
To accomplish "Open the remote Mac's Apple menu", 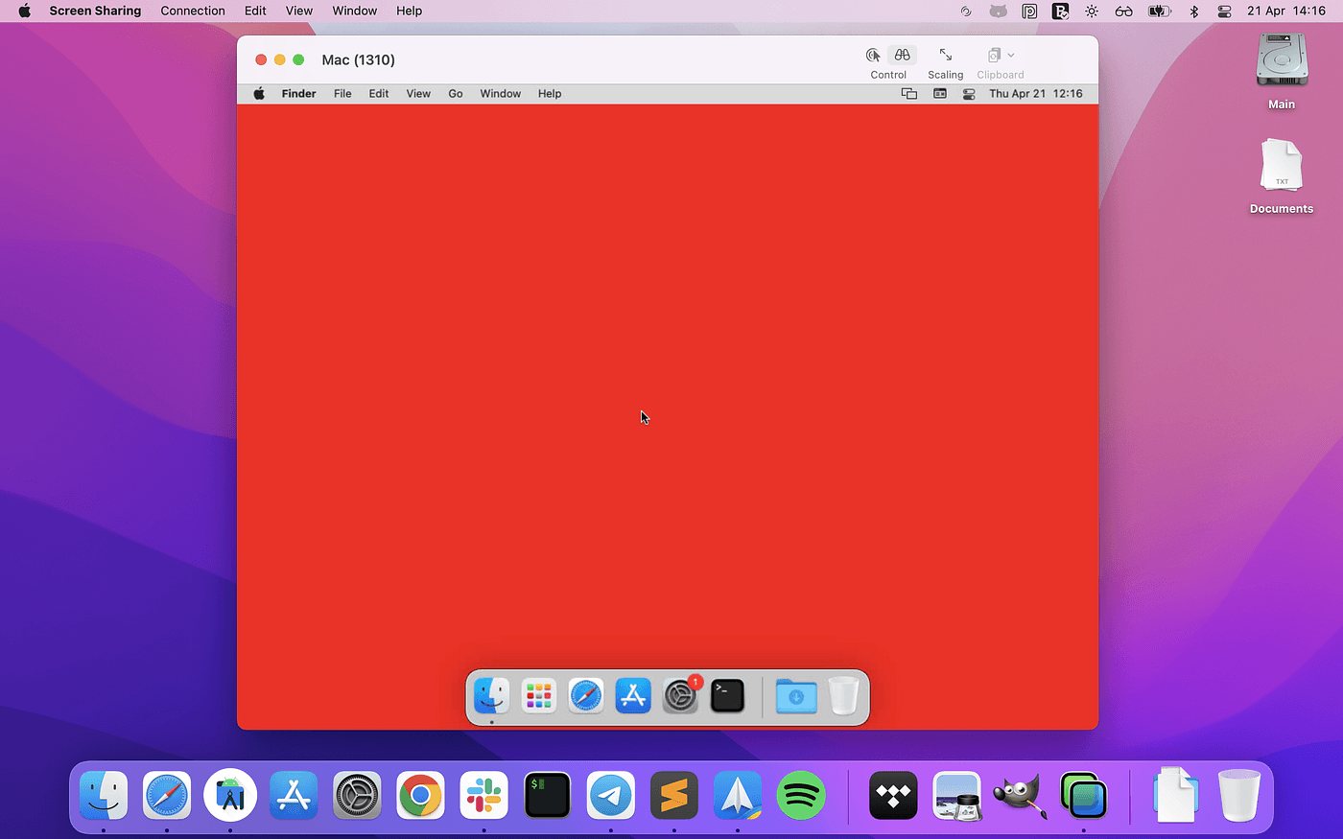I will [259, 94].
